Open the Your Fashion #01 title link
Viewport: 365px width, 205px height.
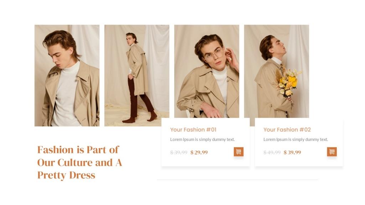(193, 130)
